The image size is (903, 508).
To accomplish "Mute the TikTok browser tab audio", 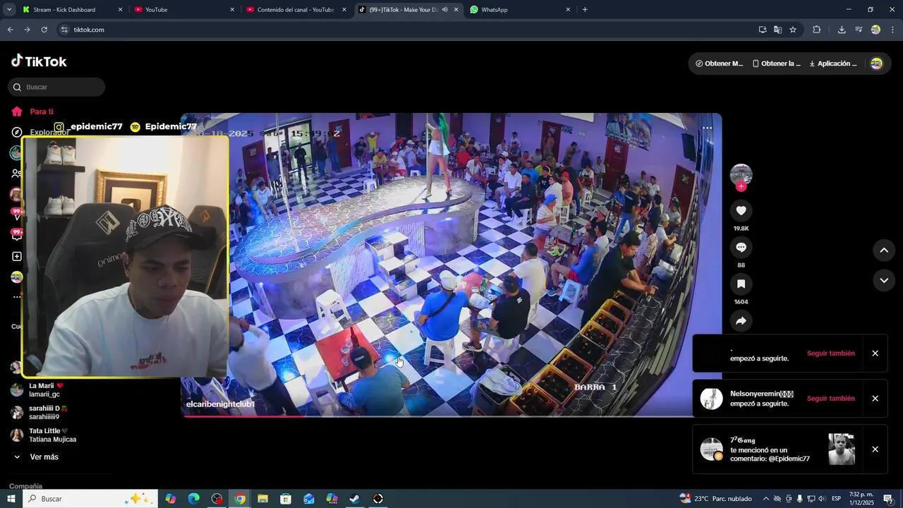I will [444, 10].
